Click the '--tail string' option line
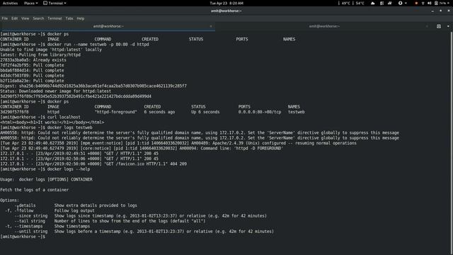The width and height of the screenshot is (453, 255). [x=110, y=221]
